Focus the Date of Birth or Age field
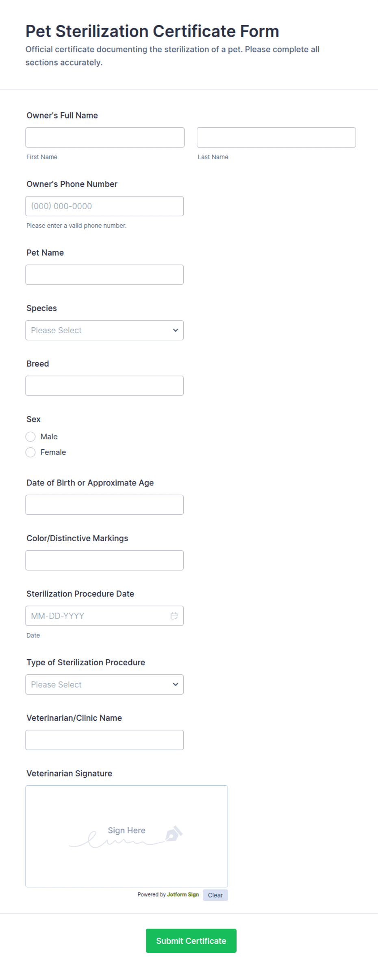 [x=104, y=505]
